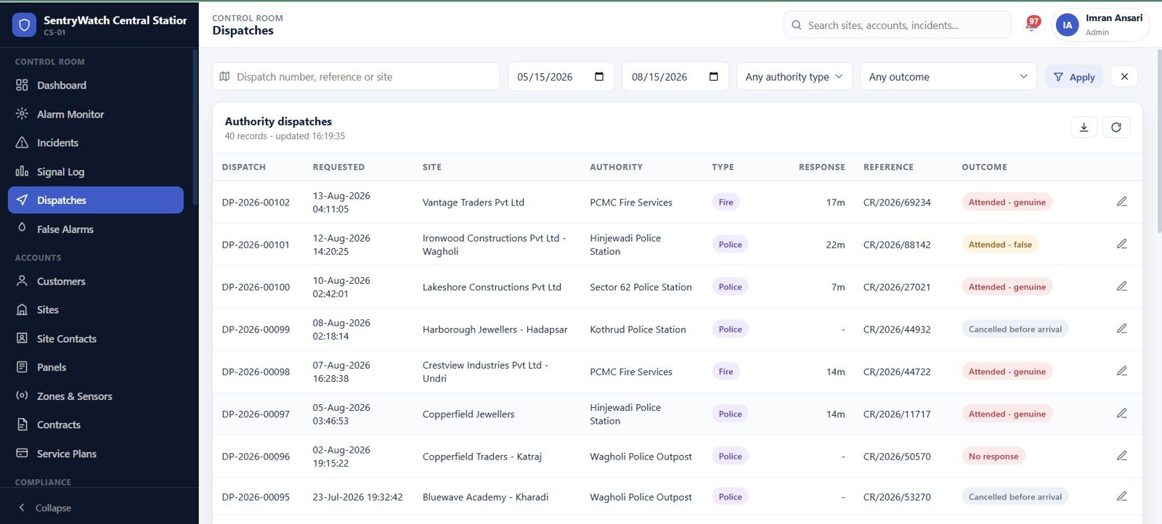Edit dispatch DP-2026-00098
1162x524 pixels.
click(1122, 371)
